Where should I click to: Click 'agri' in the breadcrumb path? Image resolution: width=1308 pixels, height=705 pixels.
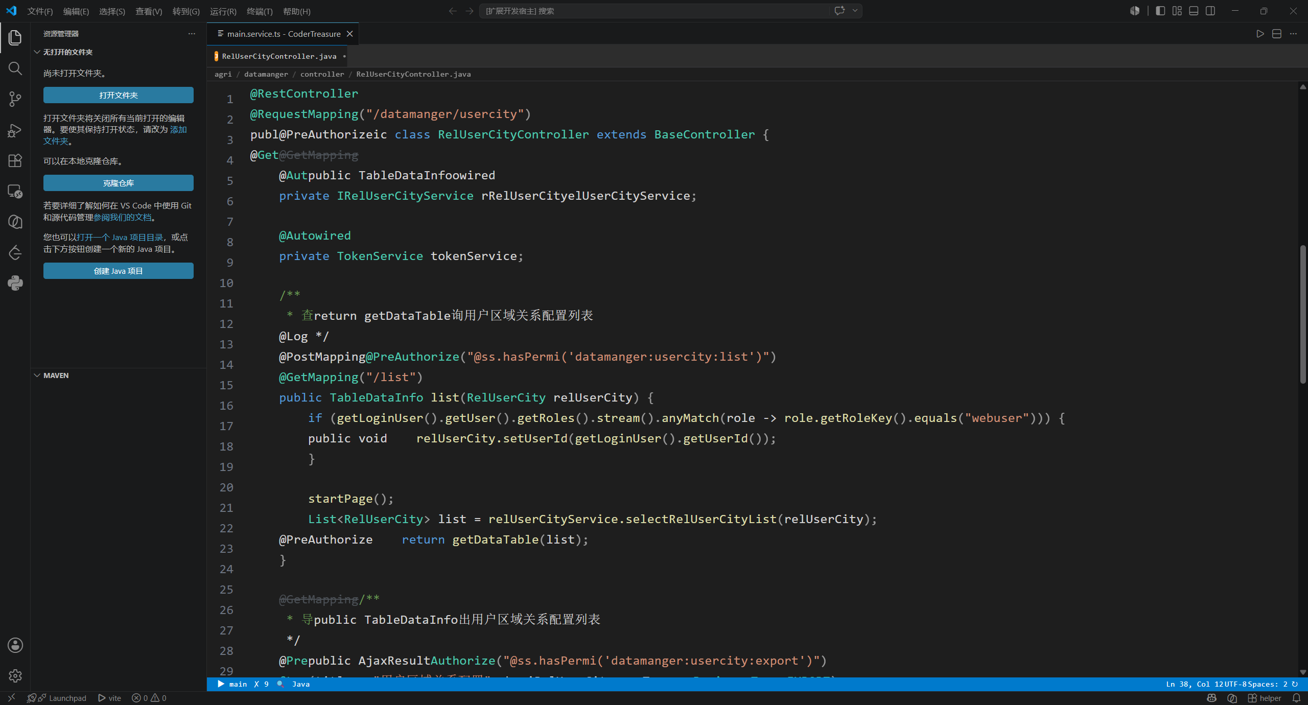pos(223,74)
